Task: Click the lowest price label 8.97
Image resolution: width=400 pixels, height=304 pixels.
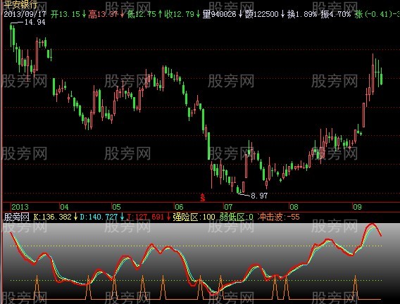Action: [259, 196]
